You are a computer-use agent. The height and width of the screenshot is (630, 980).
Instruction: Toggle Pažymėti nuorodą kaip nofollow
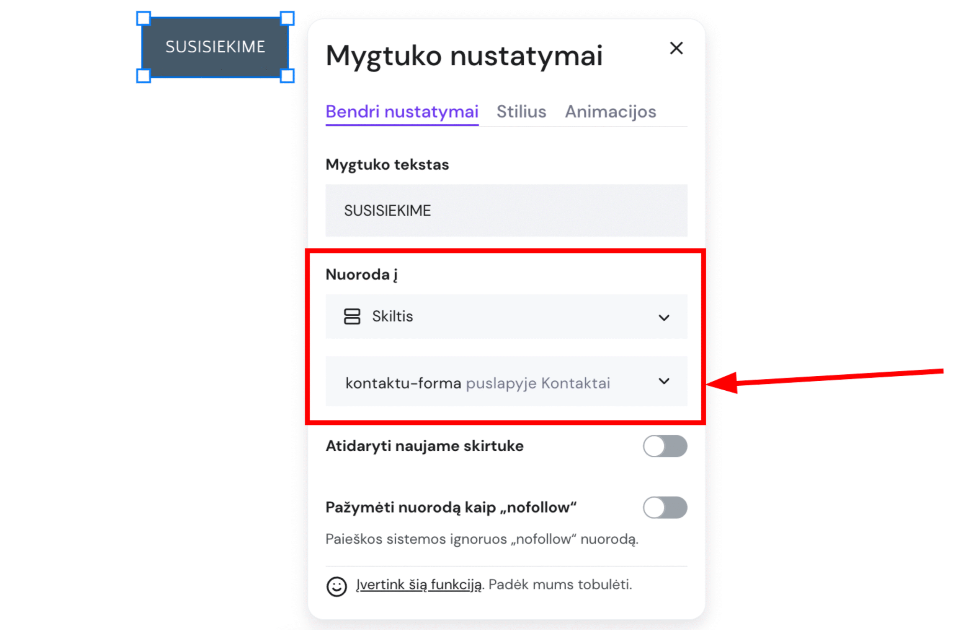665,508
